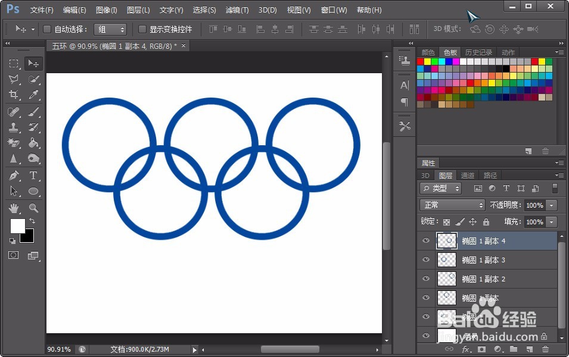The image size is (569, 357).
Task: Open the 滤镜(T) menu
Action: [x=237, y=10]
